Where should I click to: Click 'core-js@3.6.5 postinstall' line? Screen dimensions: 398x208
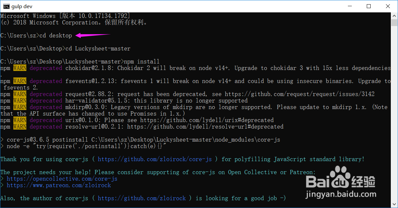click(140, 140)
